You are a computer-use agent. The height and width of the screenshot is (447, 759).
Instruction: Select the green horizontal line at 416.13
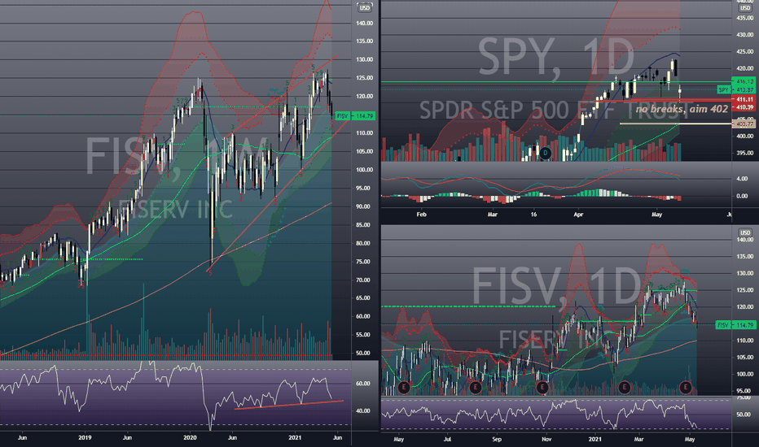coord(557,81)
